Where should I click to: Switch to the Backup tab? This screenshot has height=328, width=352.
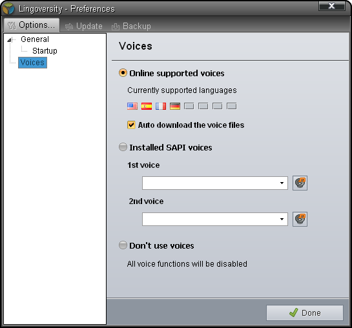click(x=131, y=26)
